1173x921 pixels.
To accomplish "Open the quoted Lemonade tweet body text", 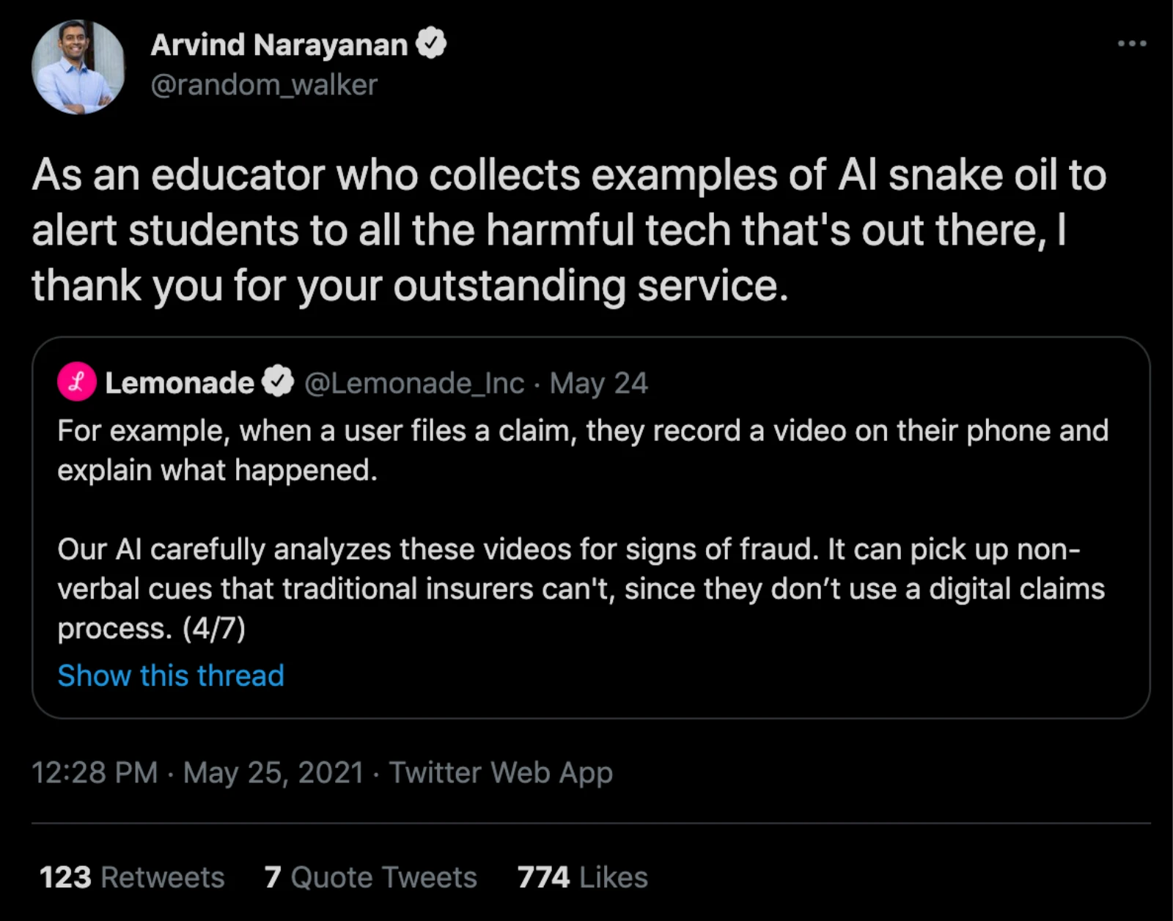I will point(582,450).
